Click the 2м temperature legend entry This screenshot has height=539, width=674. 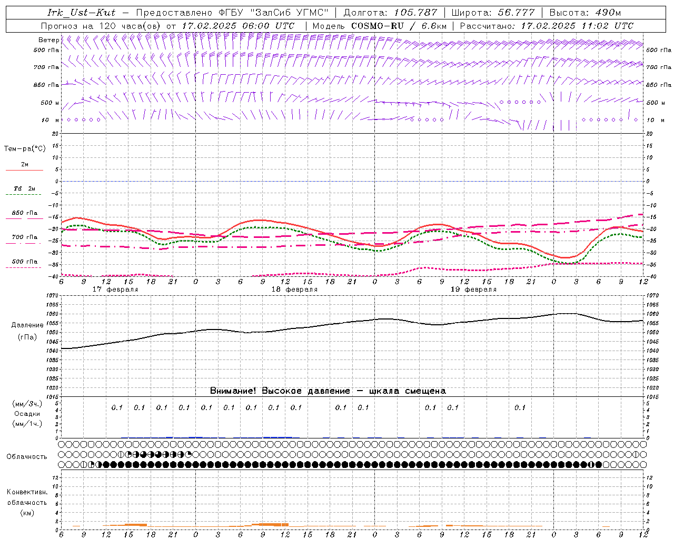click(25, 165)
